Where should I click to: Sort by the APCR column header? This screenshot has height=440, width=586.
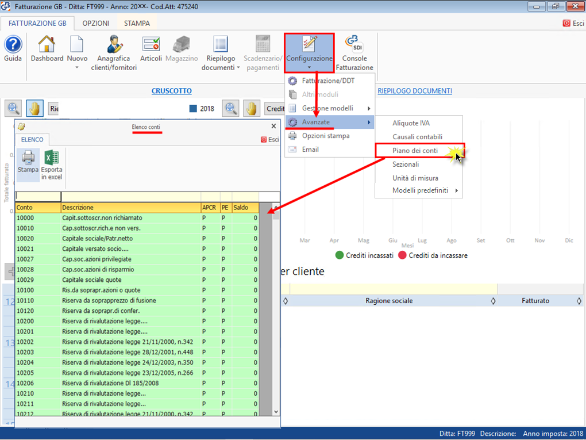pyautogui.click(x=210, y=208)
